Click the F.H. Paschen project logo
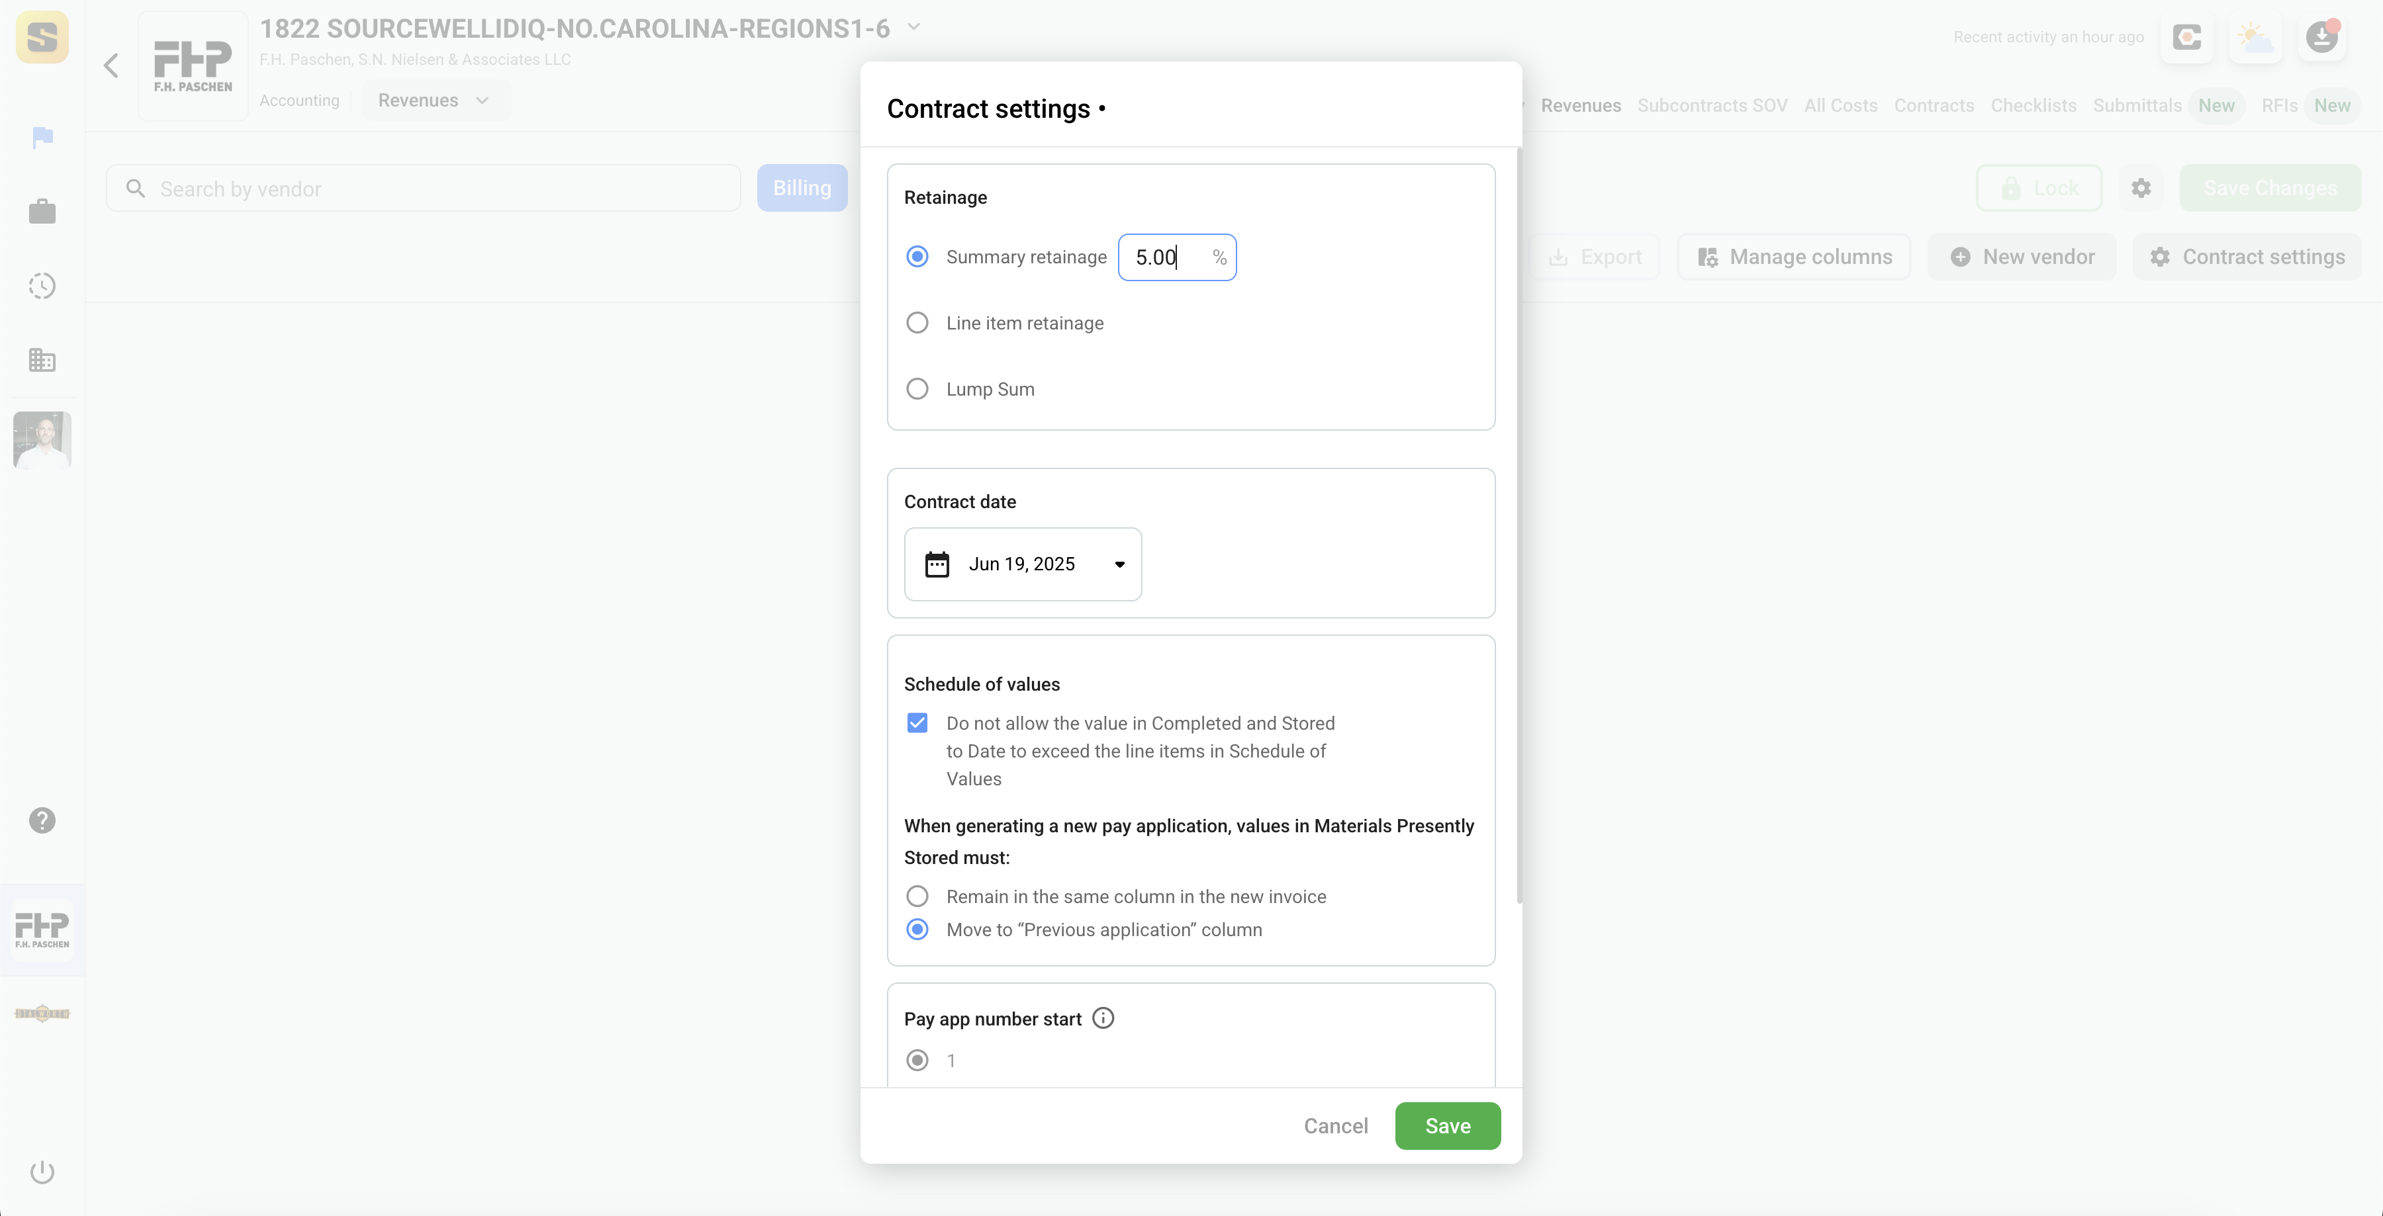 point(193,65)
